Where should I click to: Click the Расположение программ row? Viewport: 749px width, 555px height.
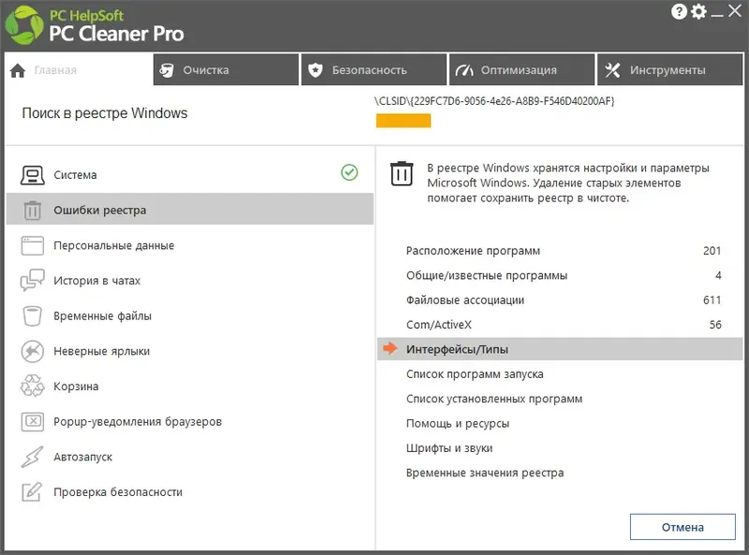click(560, 250)
